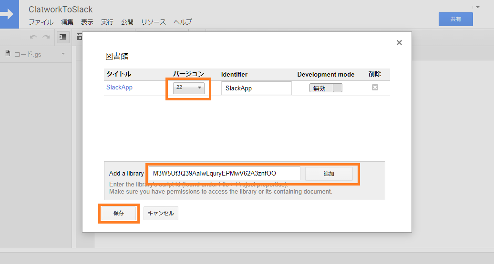494x264 pixels.
Task: Open the 公開 menu
Action: pyautogui.click(x=127, y=22)
